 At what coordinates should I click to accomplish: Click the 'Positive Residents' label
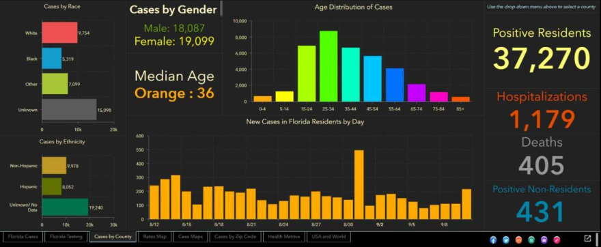click(x=542, y=33)
